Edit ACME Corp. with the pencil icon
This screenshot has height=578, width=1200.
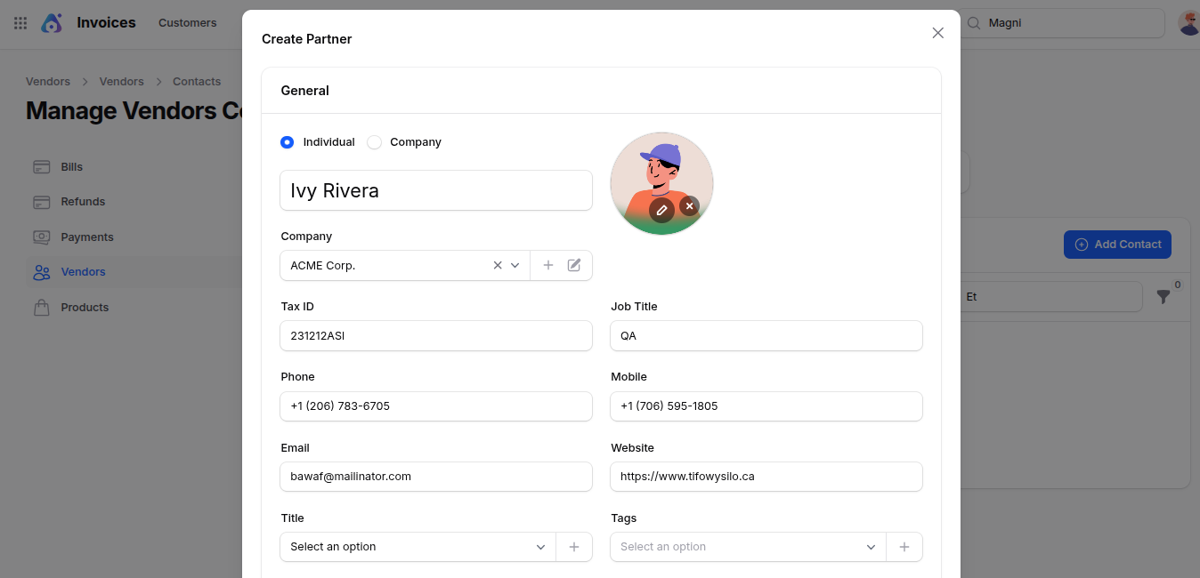[573, 264]
